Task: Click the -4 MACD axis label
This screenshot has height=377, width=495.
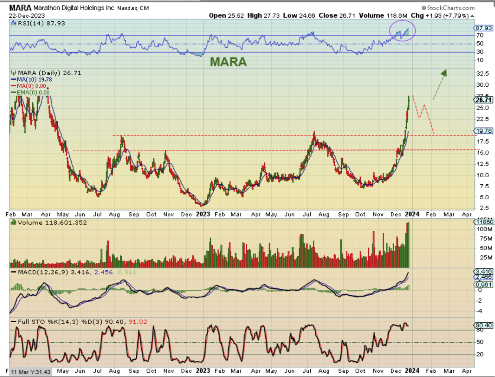Action: [480, 311]
